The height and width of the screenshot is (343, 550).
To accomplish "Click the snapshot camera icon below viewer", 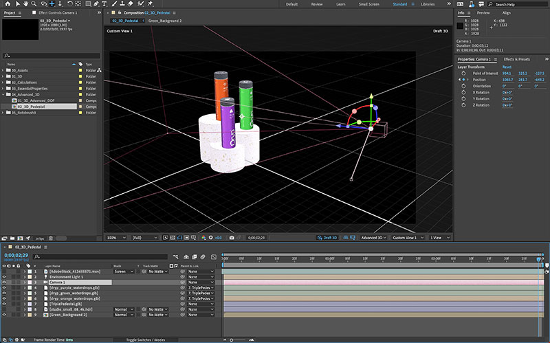I will coord(232,237).
